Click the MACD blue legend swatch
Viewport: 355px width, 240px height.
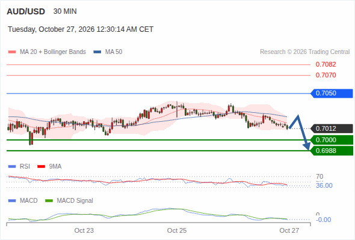pyautogui.click(x=12, y=201)
